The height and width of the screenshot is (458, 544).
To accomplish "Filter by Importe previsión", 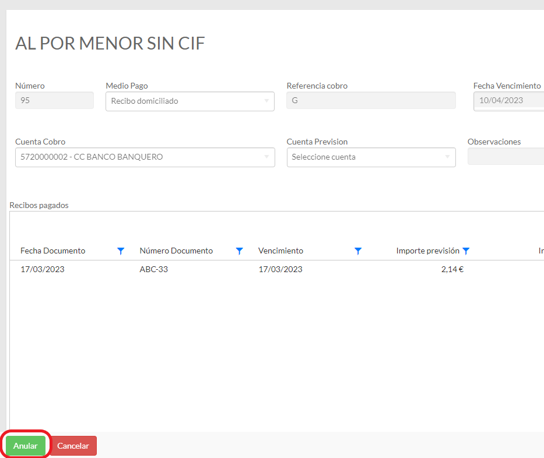I will [466, 251].
